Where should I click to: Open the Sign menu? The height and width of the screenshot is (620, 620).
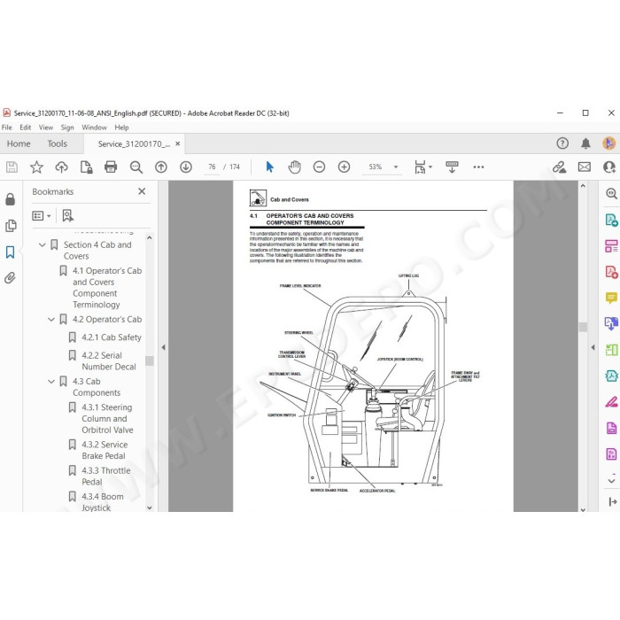[x=67, y=128]
